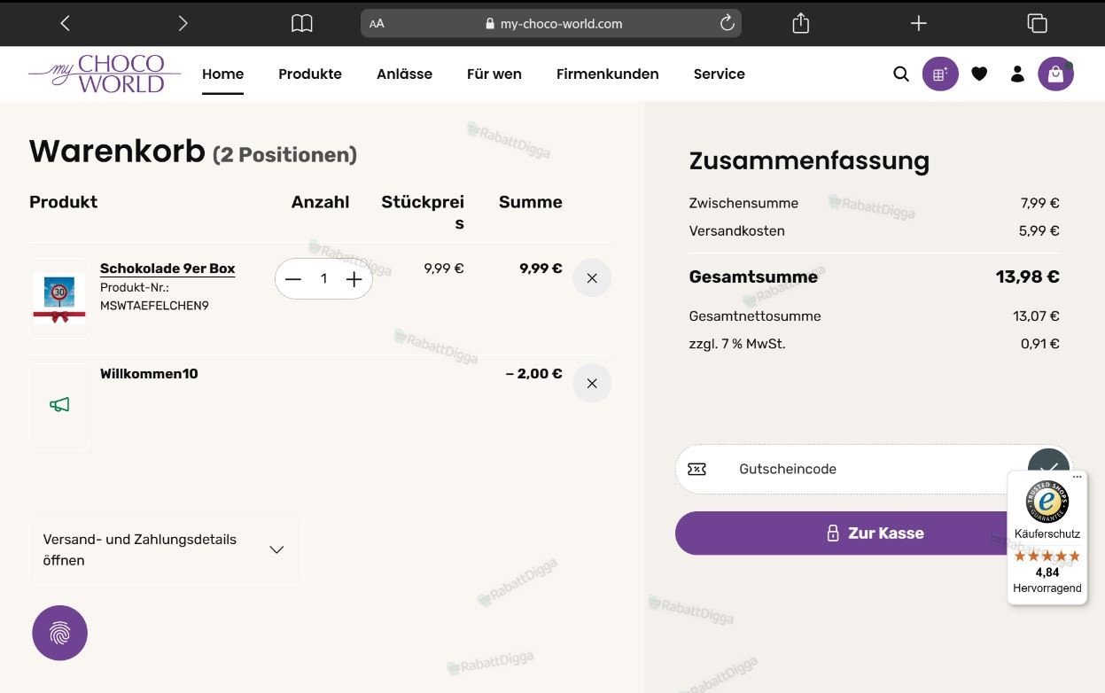Open a new tab with the plus icon
Screen dimensions: 1105x693
pyautogui.click(x=919, y=24)
